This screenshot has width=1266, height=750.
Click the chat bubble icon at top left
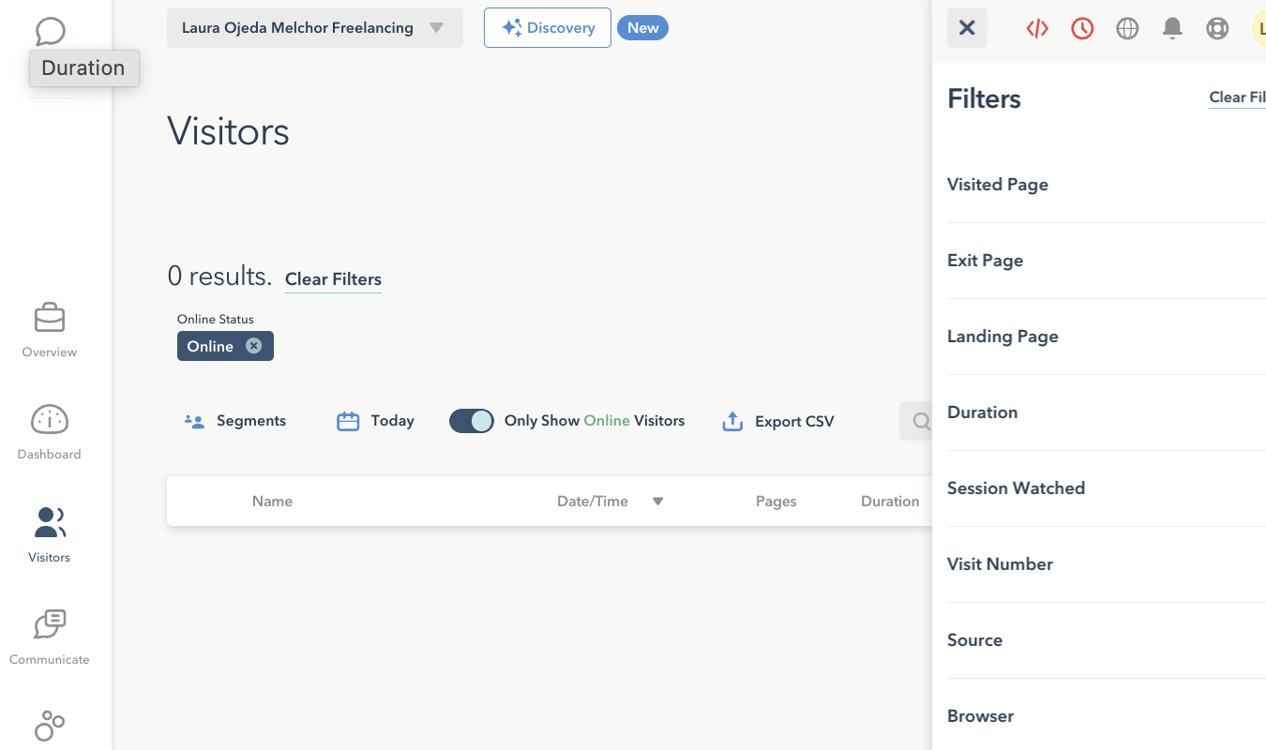tap(50, 31)
